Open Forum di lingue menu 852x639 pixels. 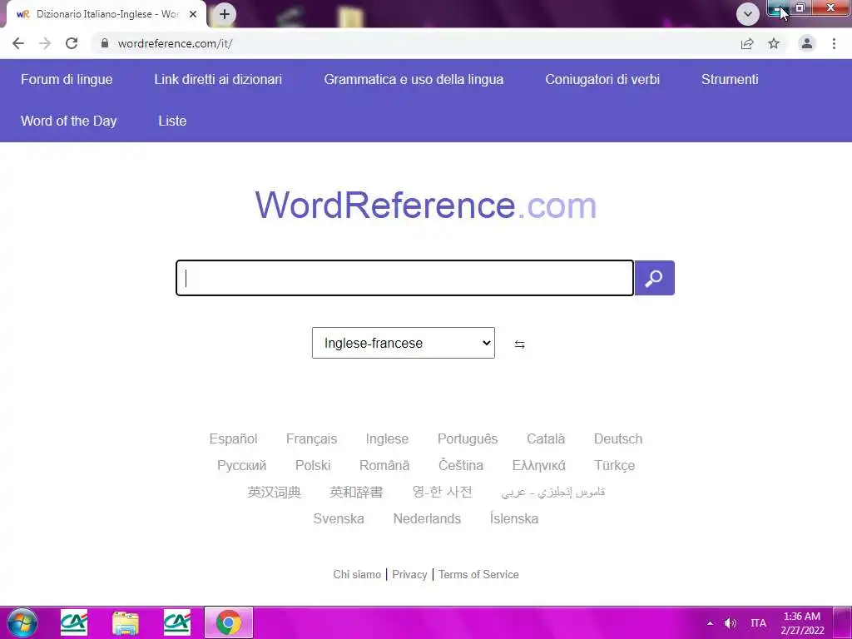point(67,79)
